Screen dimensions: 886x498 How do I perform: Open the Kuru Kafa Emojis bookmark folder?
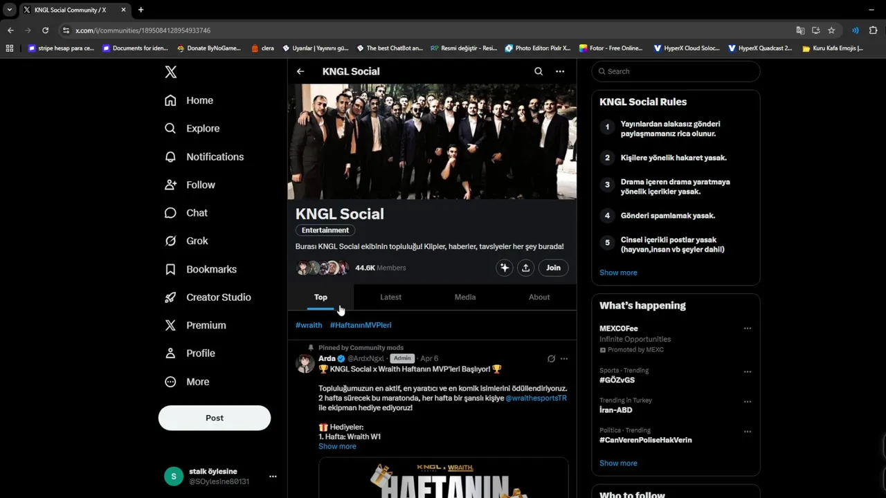click(833, 48)
